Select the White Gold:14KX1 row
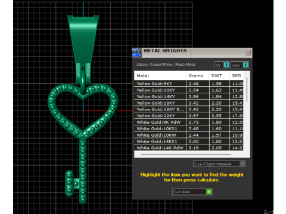This screenshot has width=286, height=214. click(189, 141)
